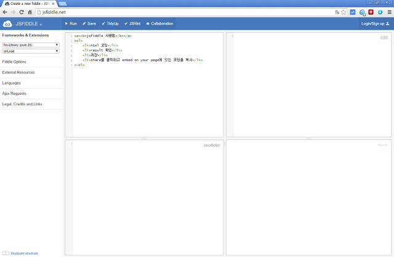Close the Create a new fiddle tab
The height and width of the screenshot is (257, 394).
tap(53, 4)
